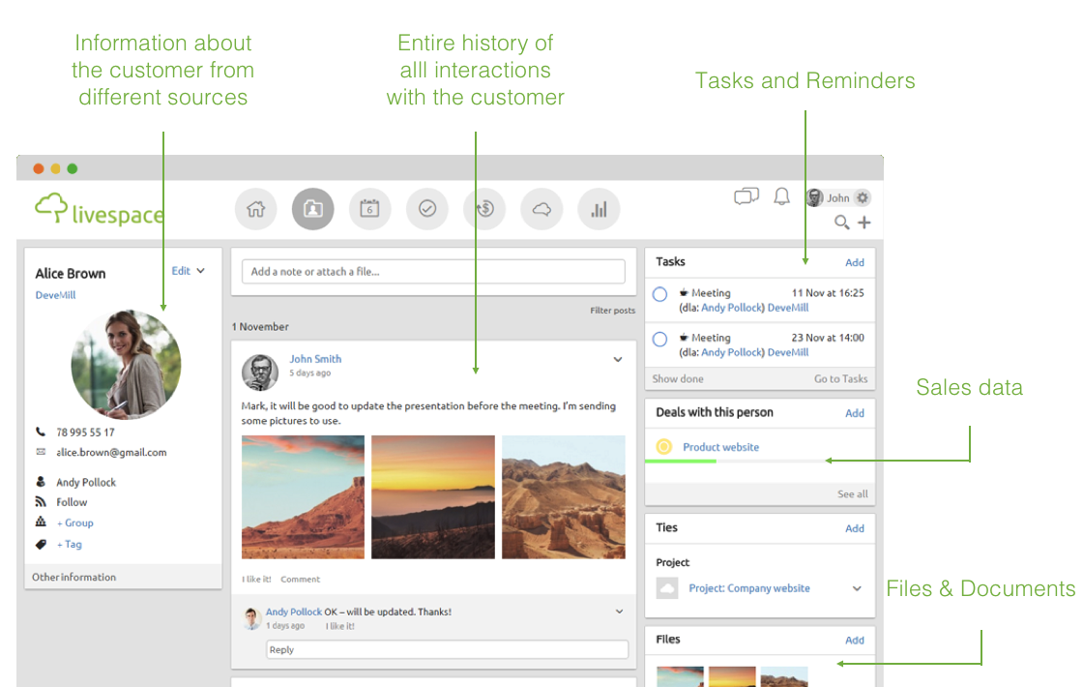Open the Home dashboard icon
Viewport: 1083px width, 687px height.
click(x=255, y=209)
